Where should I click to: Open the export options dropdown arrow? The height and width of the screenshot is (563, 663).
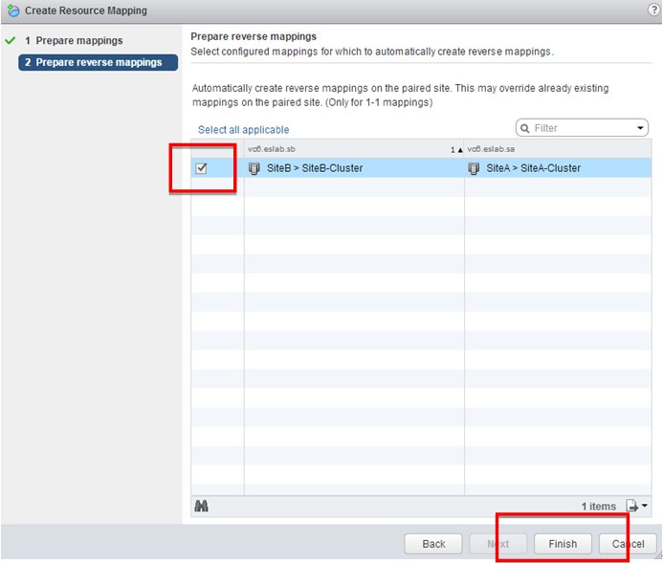coord(645,506)
